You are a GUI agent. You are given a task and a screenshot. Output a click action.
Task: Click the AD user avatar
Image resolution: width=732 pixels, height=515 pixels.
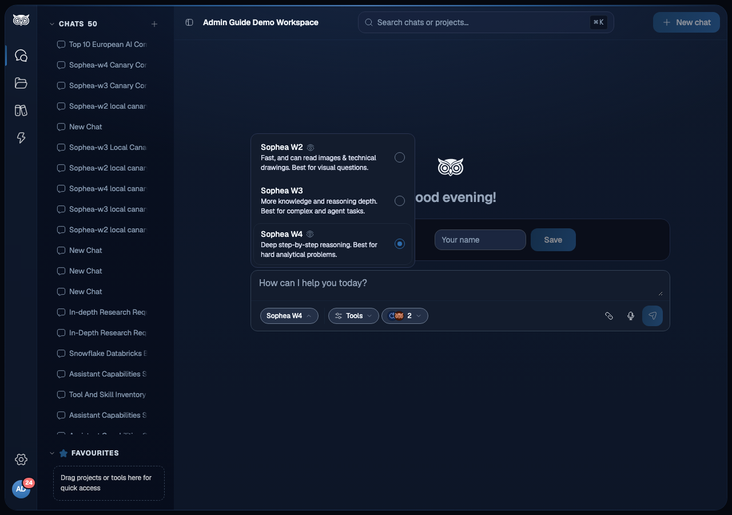(x=21, y=489)
